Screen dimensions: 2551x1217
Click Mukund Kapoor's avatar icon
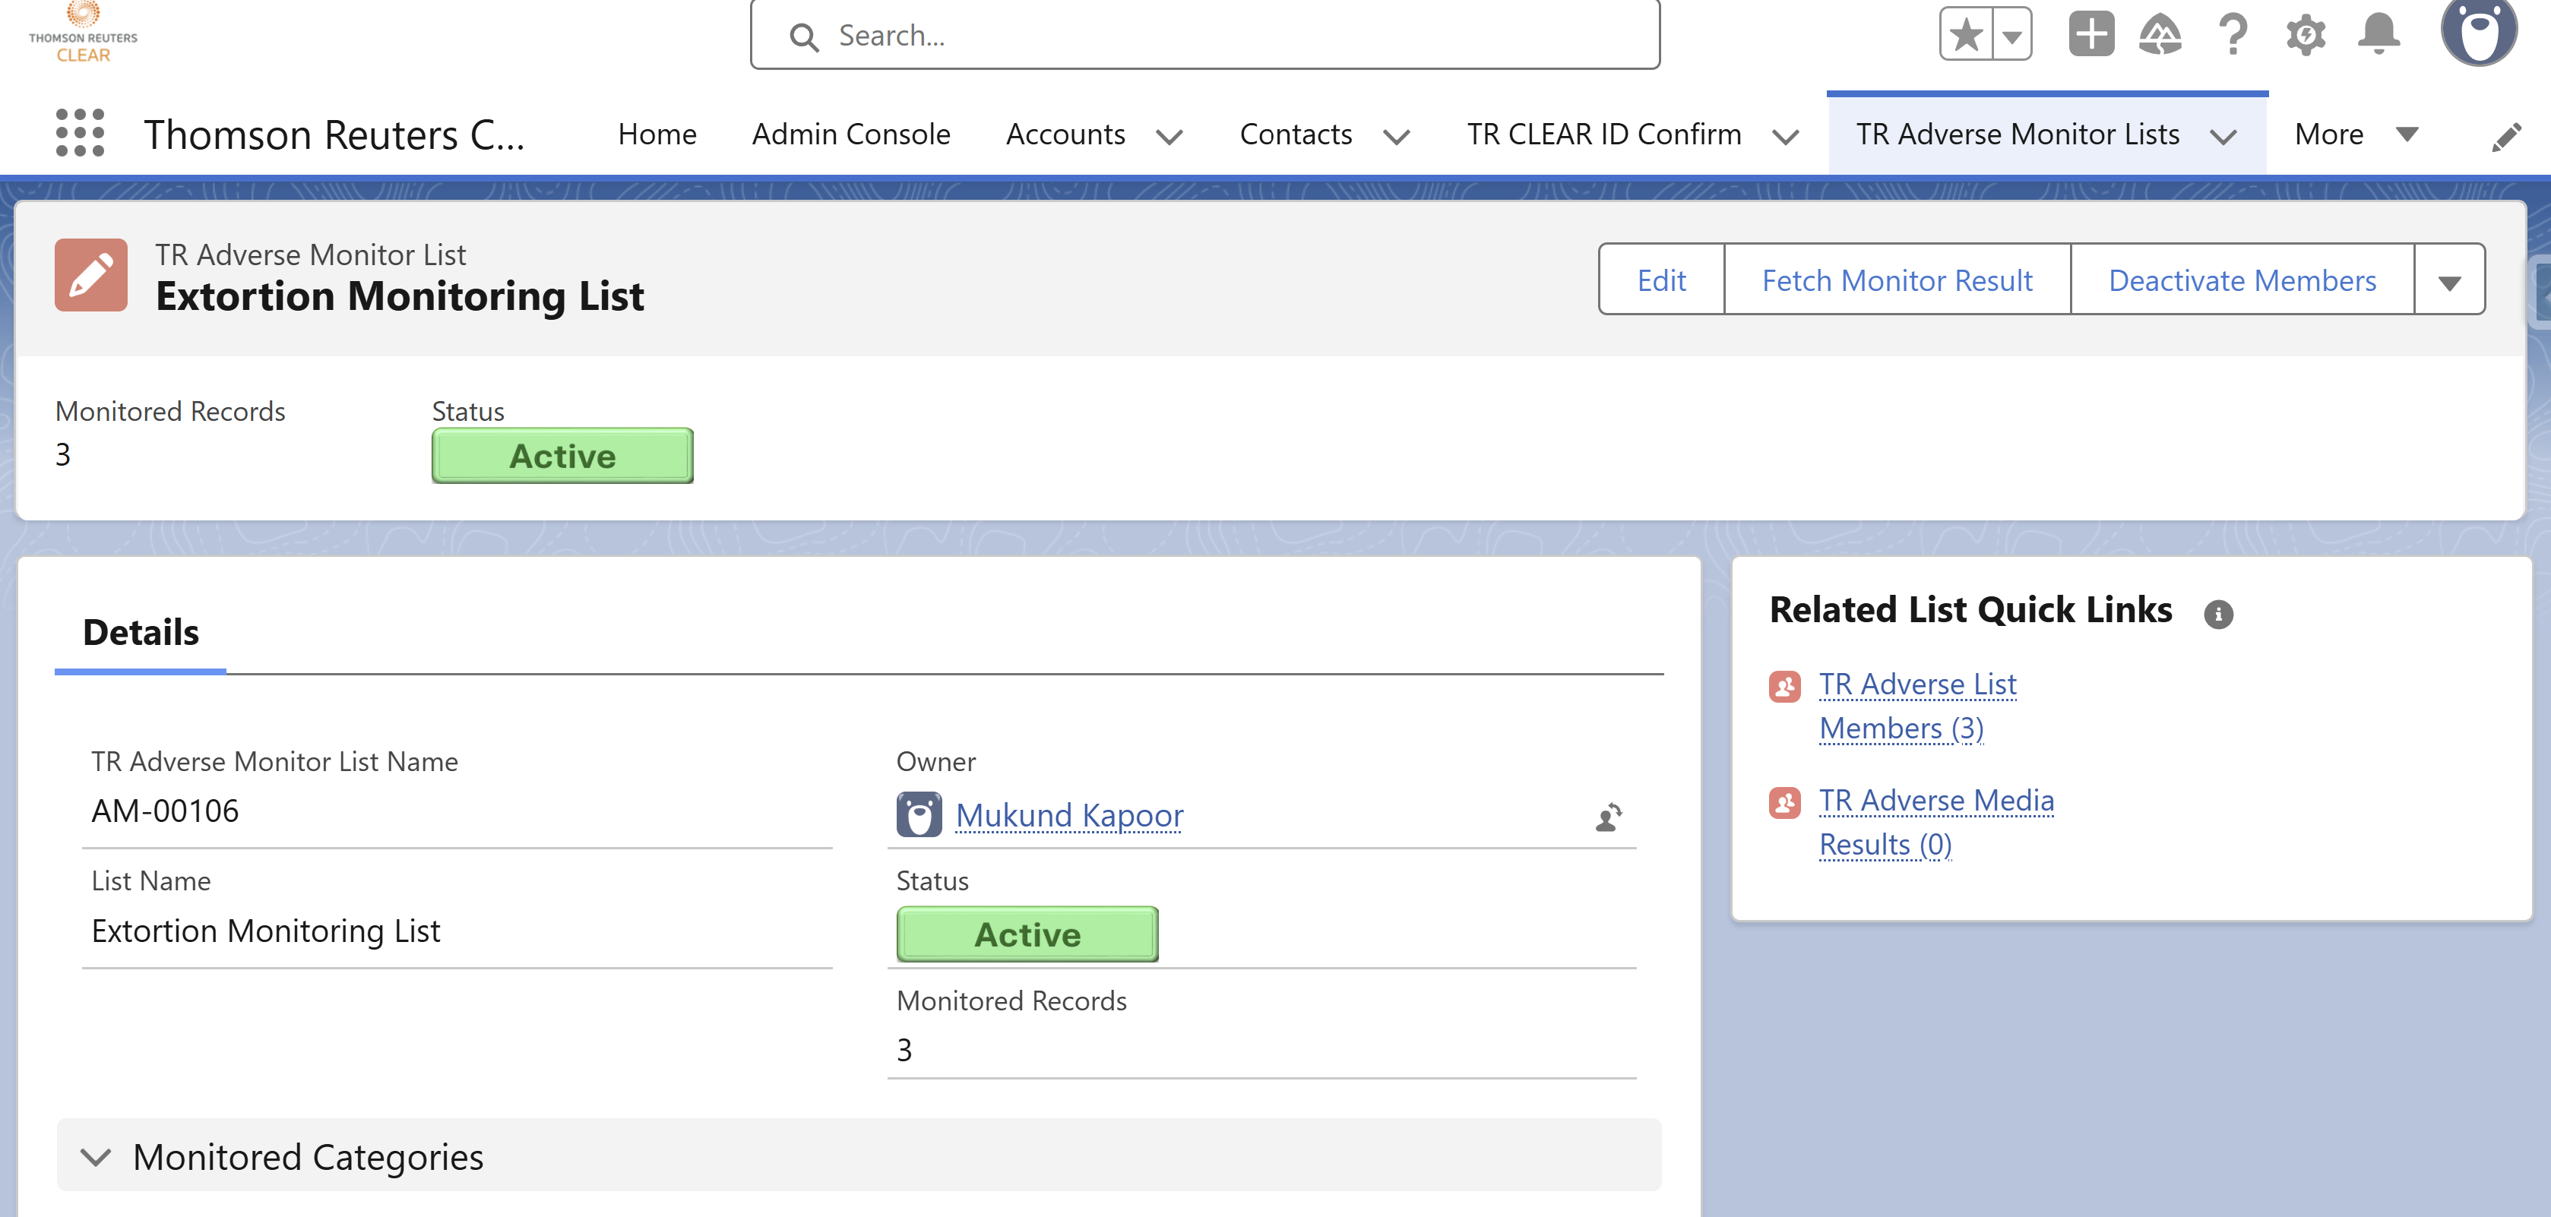point(919,814)
